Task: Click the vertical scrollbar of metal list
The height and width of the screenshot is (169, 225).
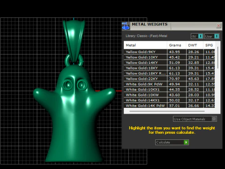Action: [x=217, y=57]
